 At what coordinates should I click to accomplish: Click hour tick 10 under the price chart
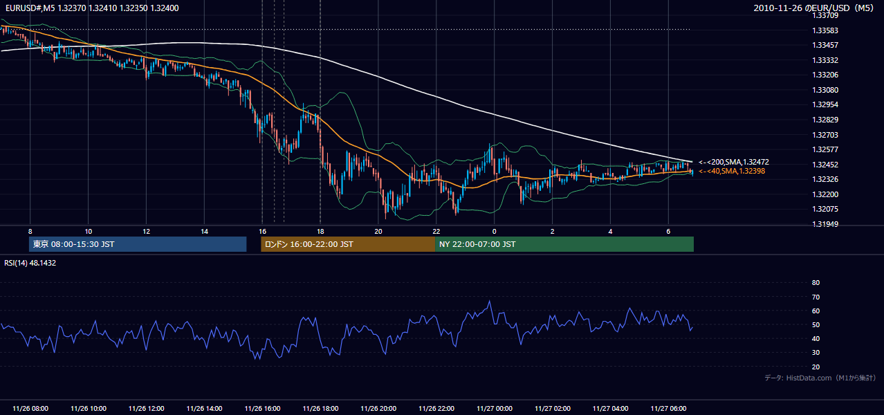(x=89, y=231)
